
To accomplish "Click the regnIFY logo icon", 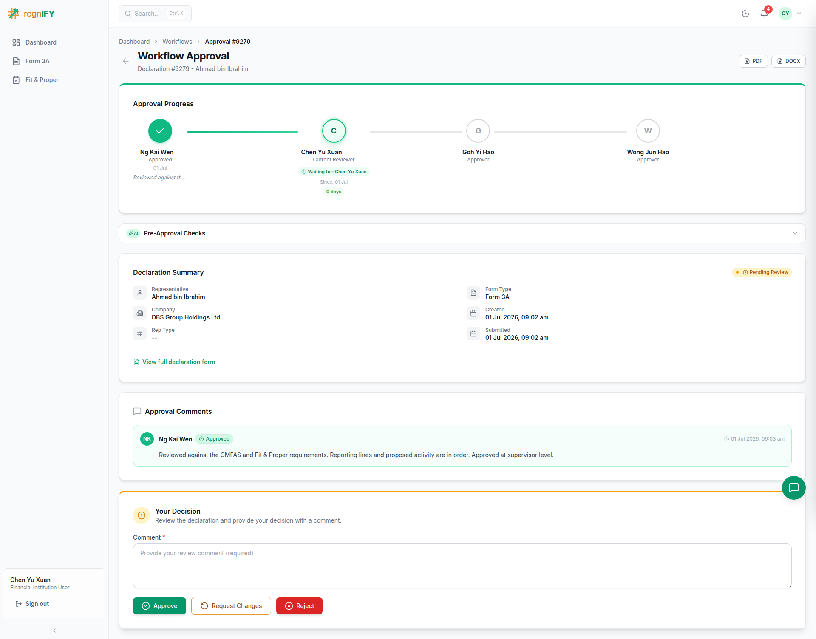I will (x=14, y=14).
